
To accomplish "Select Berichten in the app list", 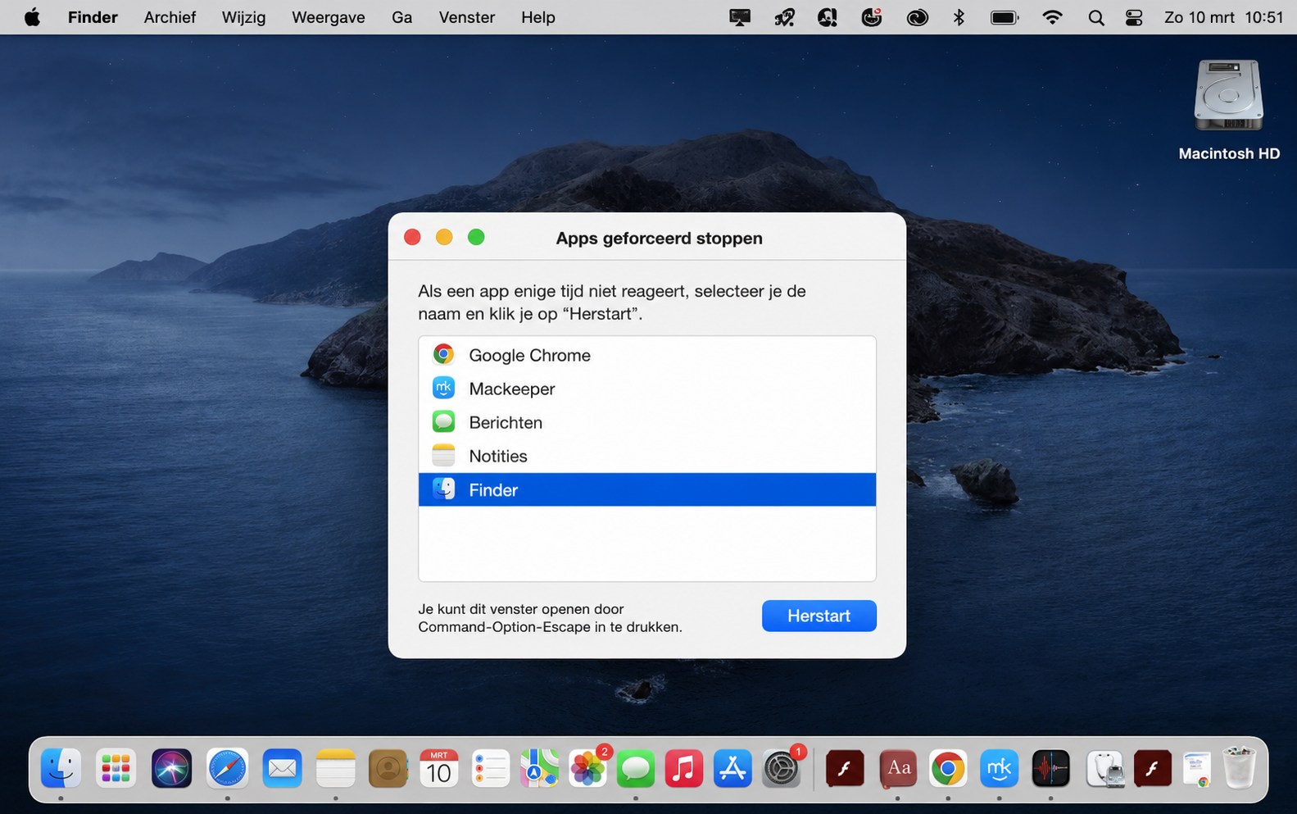I will point(647,422).
